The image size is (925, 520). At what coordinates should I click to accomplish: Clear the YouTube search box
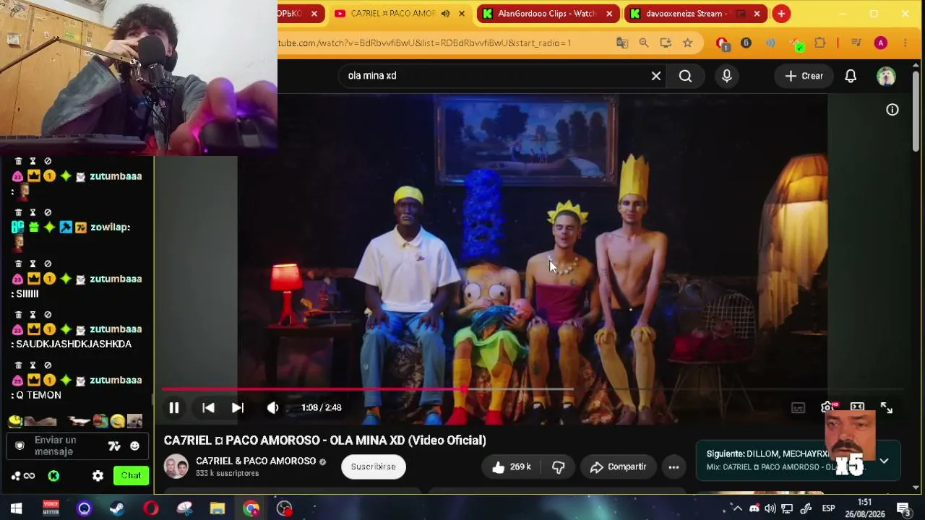(656, 76)
